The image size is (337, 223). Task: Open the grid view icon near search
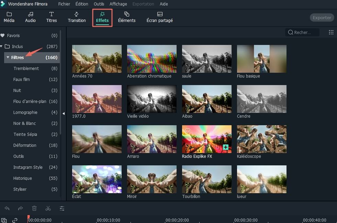coord(331,32)
